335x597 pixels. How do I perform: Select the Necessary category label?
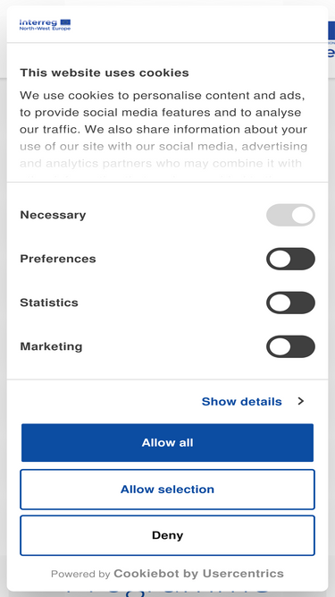[53, 215]
